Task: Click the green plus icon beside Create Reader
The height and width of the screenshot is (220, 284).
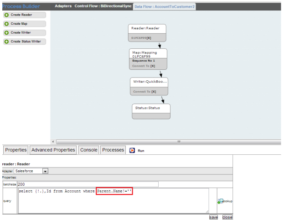Action: point(7,15)
